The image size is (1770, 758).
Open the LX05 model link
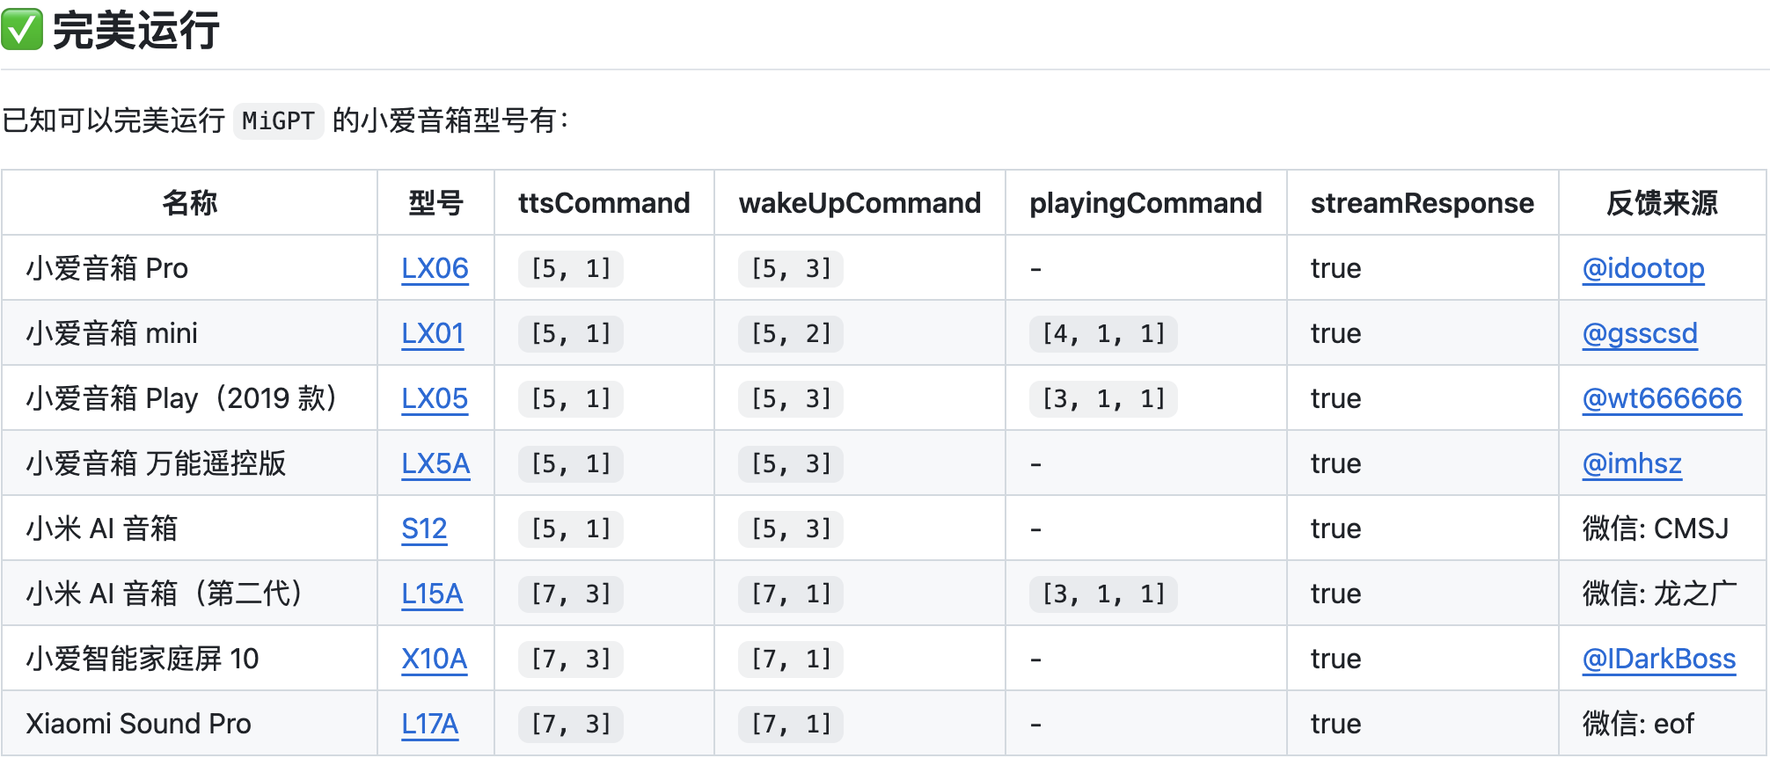tap(435, 398)
